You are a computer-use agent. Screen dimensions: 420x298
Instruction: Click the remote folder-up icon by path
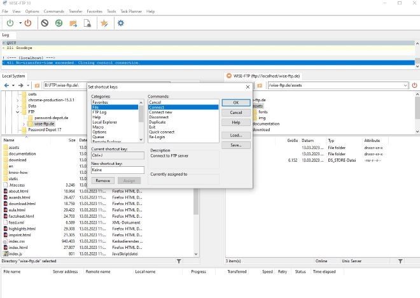[260, 85]
